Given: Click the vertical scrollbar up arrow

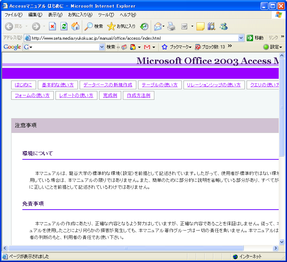Looking at the screenshot, I should [282, 55].
